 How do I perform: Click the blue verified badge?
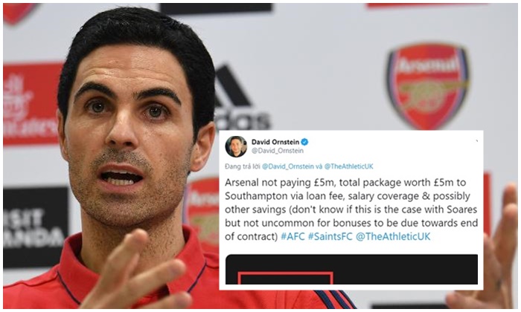tap(304, 142)
